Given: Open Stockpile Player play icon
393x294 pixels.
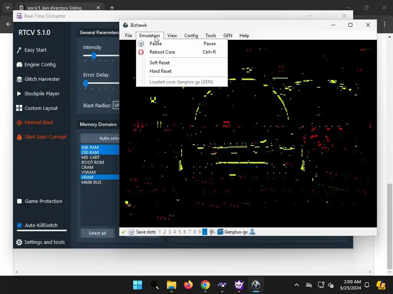Looking at the screenshot, I should [x=19, y=94].
